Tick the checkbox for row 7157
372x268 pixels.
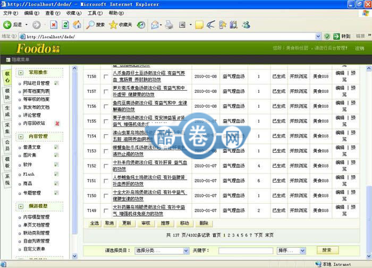[x=106, y=91]
